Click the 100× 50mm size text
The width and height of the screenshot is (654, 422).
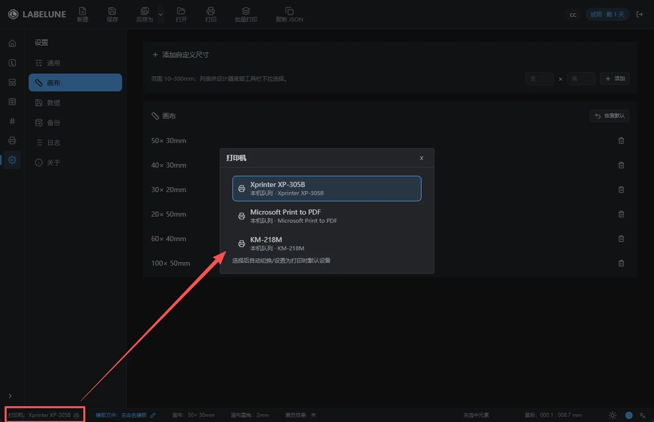(171, 263)
